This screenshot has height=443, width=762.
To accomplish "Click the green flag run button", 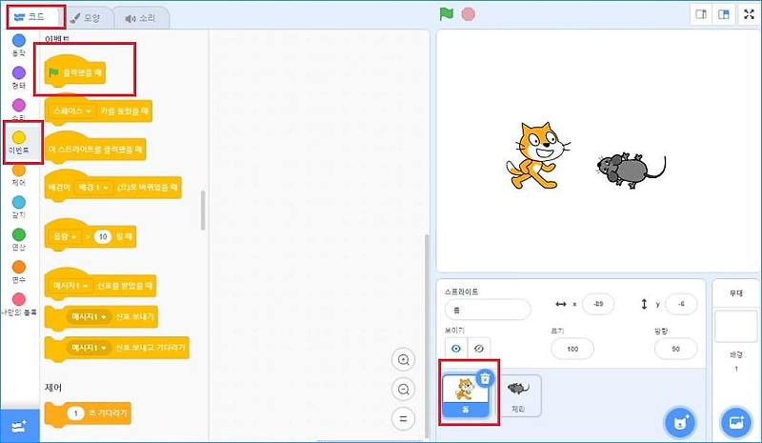I will click(x=446, y=14).
